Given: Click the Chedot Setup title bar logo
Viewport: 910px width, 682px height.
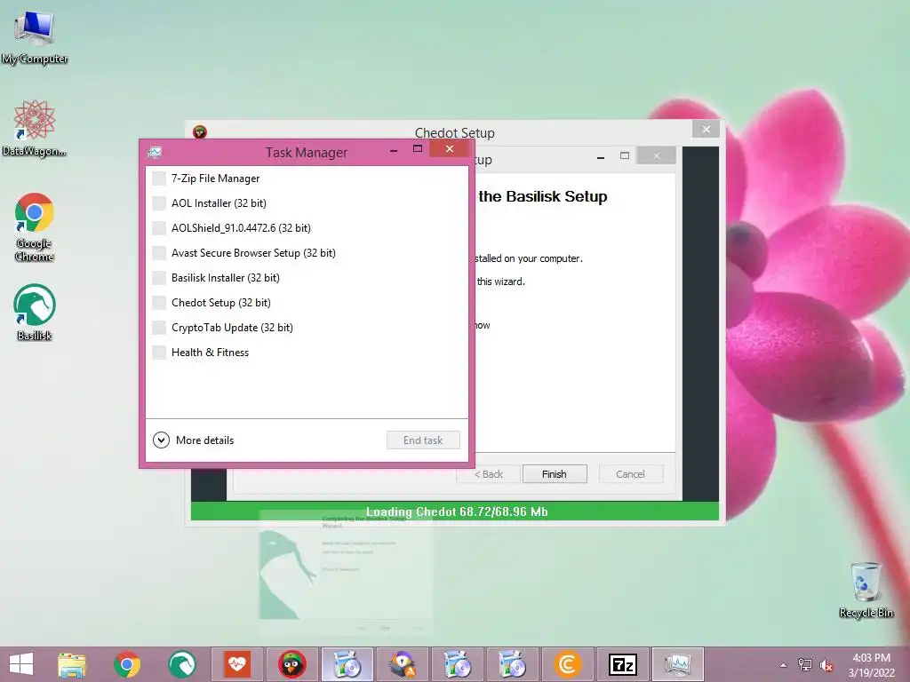Looking at the screenshot, I should [200, 132].
